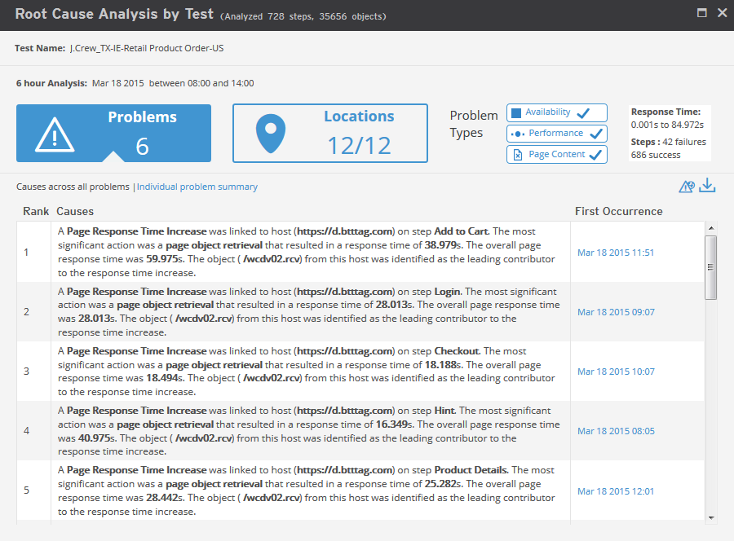Click the Causes column header

coord(75,211)
